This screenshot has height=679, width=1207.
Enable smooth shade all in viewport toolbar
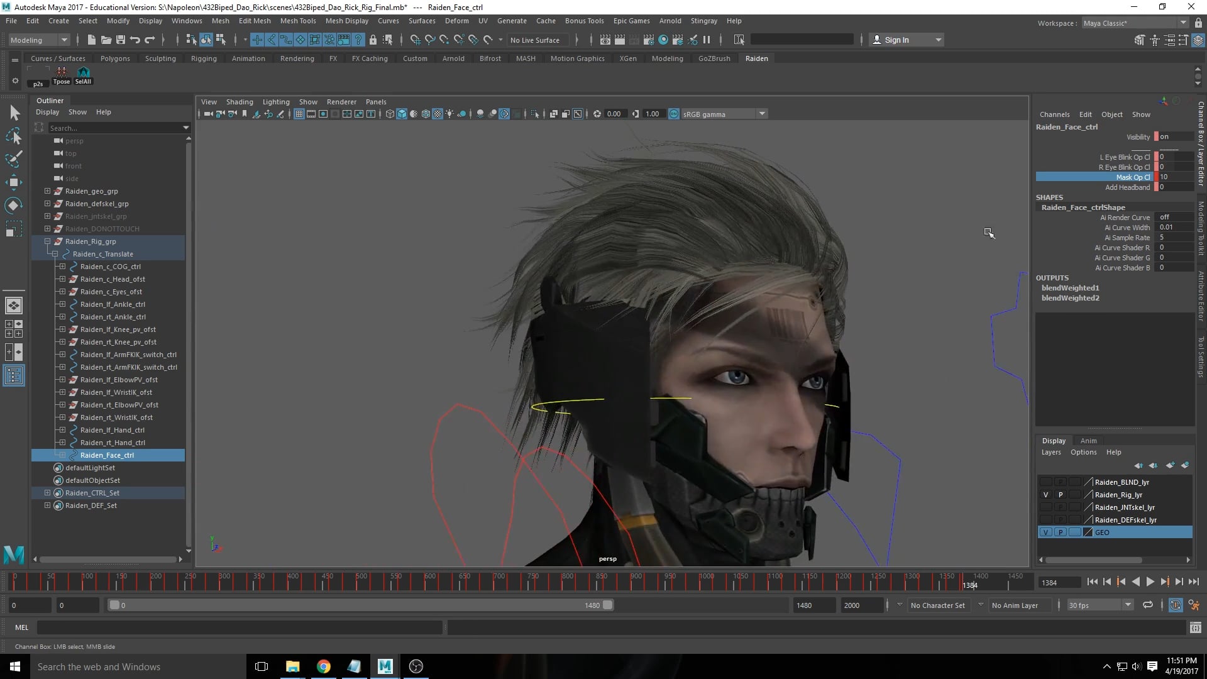(402, 114)
